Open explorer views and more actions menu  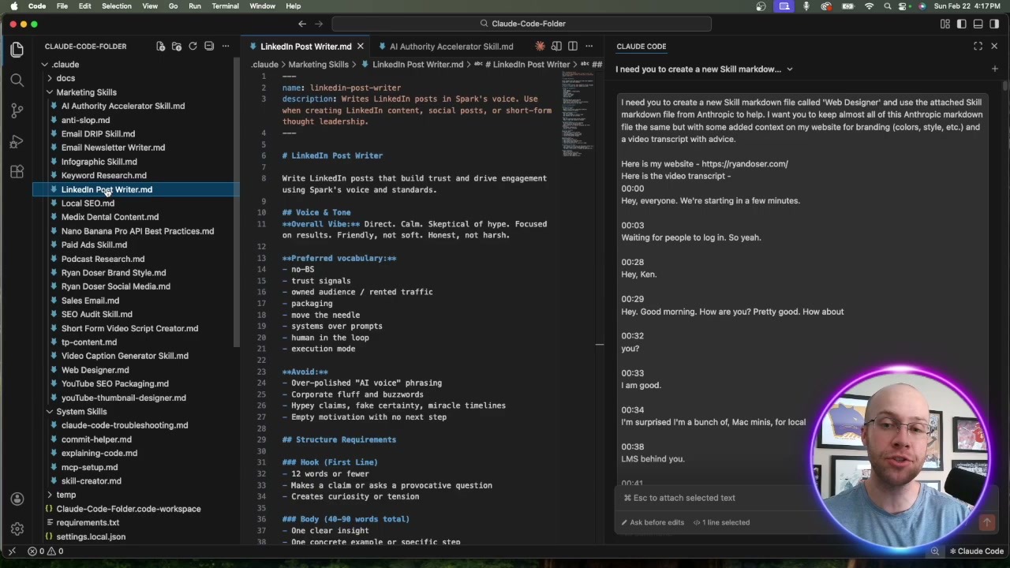coord(225,47)
